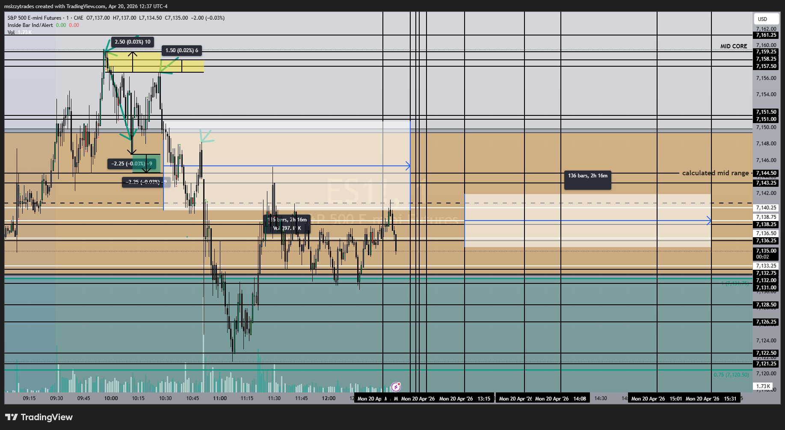The width and height of the screenshot is (785, 430).
Task: Click the 7,151.50 price label
Action: click(x=766, y=112)
